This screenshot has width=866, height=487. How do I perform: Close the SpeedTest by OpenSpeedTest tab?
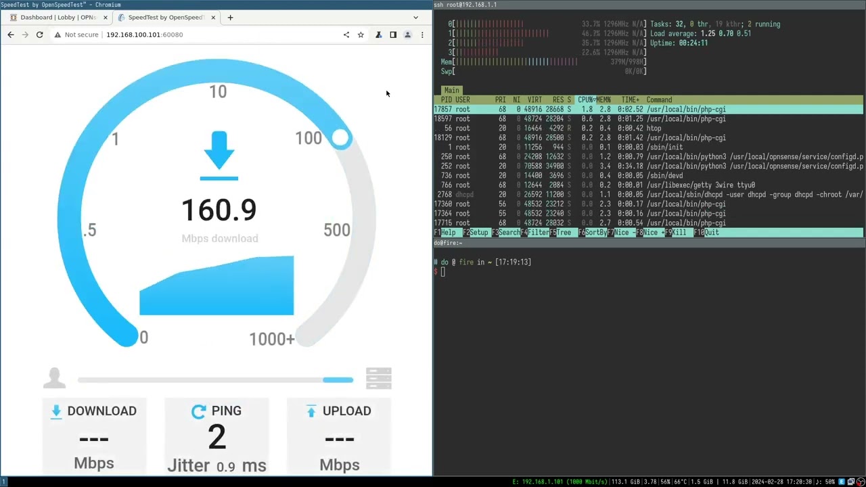(x=214, y=18)
